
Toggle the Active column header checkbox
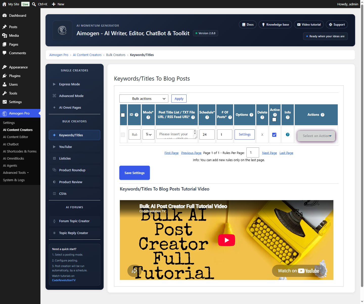point(274,120)
